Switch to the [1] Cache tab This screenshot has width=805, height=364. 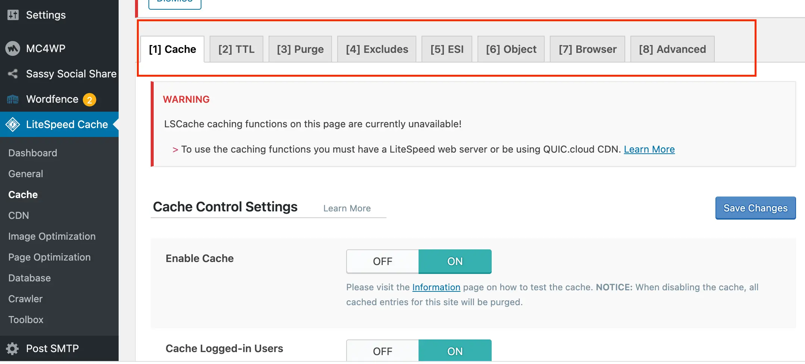coord(172,49)
